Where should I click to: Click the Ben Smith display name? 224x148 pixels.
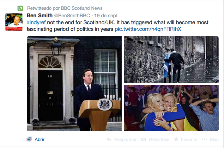coord(40,15)
